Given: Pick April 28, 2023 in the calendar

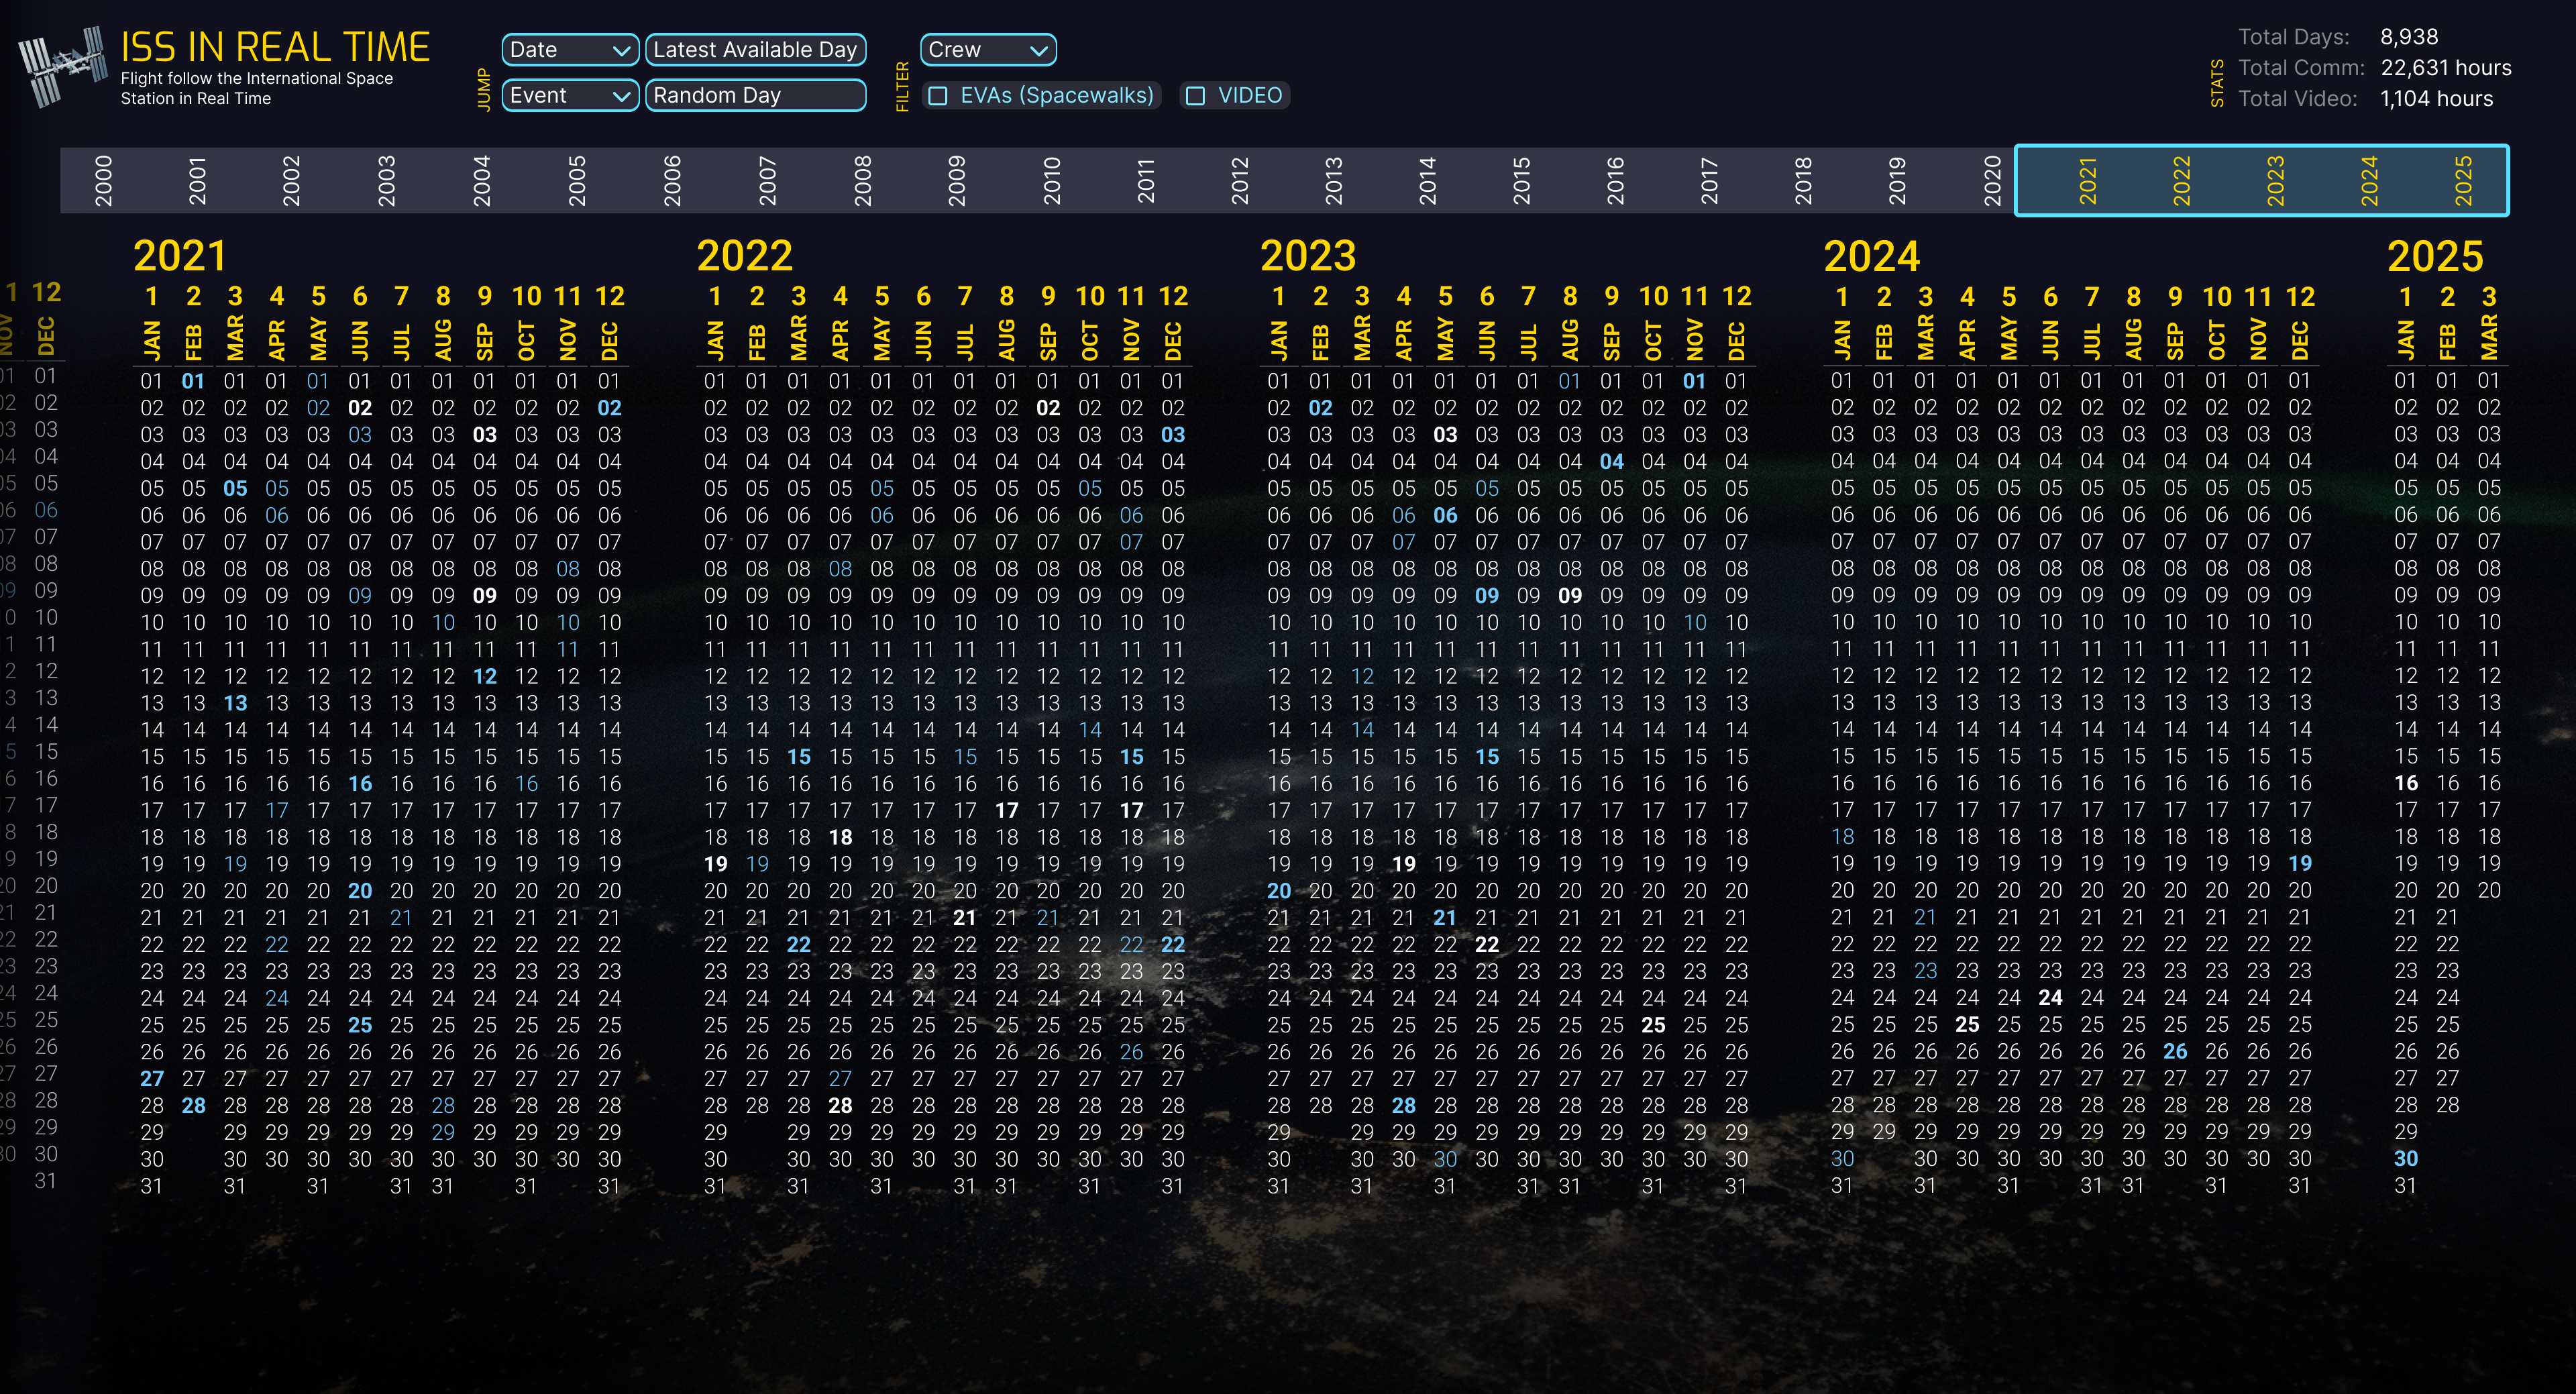Looking at the screenshot, I should tap(1404, 1106).
